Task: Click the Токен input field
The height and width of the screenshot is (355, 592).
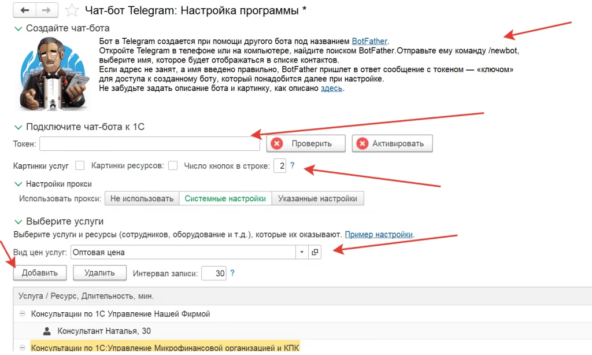Action: pos(150,144)
